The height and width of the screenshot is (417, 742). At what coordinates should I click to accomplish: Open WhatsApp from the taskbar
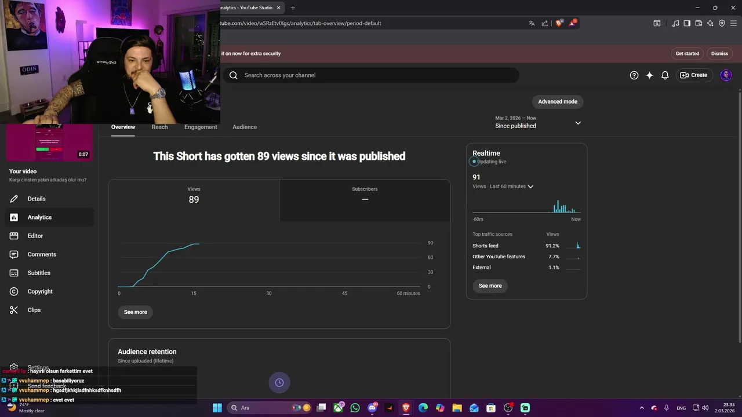355,408
